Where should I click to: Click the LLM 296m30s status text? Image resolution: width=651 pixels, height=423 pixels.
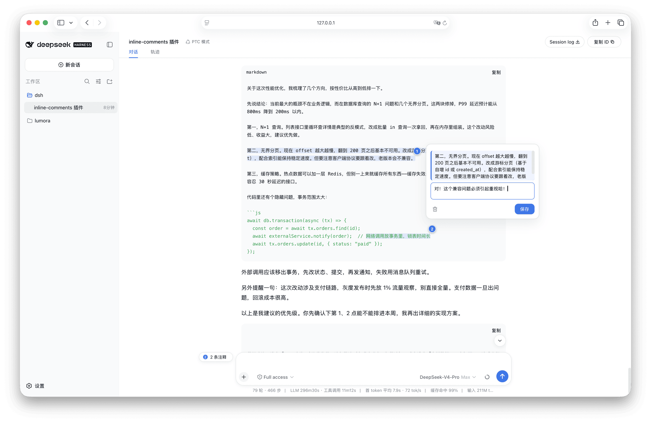tap(305, 390)
